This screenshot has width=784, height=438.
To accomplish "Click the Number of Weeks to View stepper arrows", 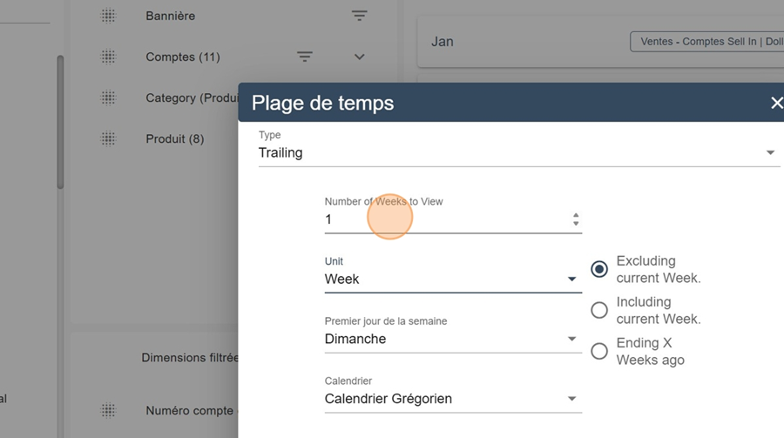I will coord(576,219).
